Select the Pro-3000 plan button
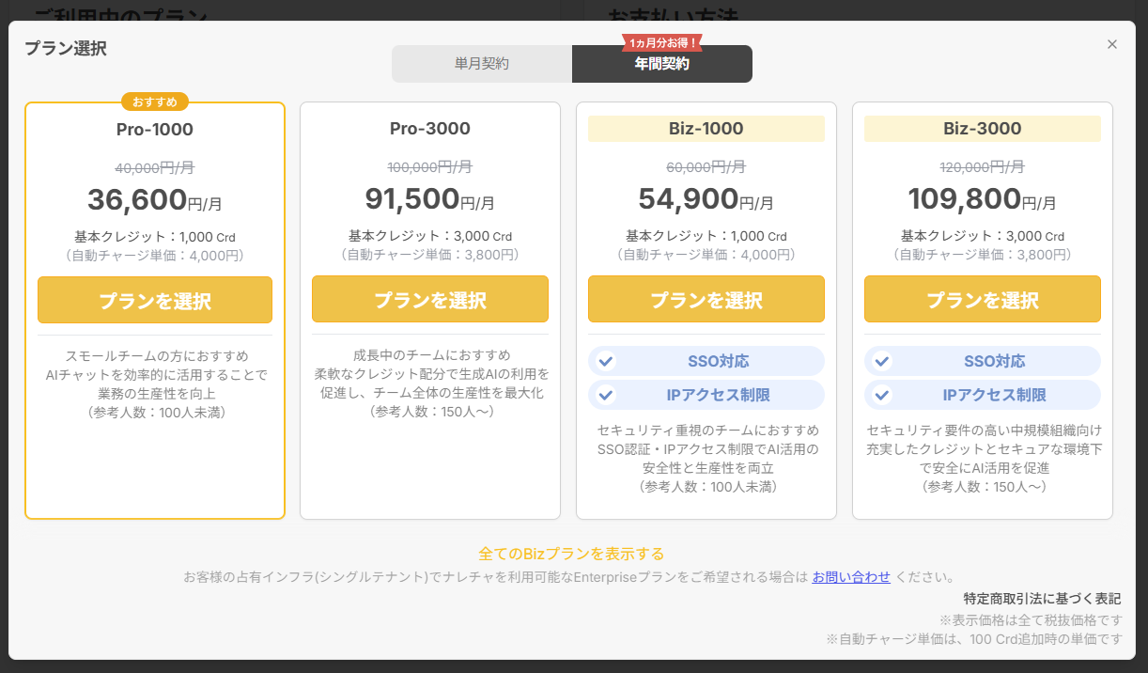Image resolution: width=1148 pixels, height=673 pixels. (430, 301)
